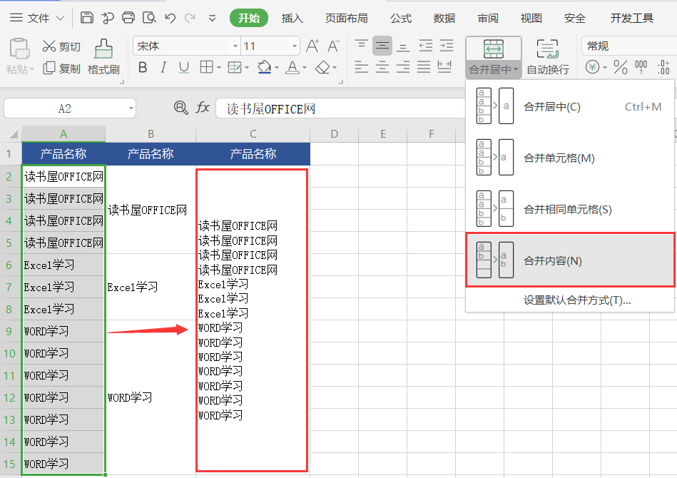Click Increase indent icon
This screenshot has width=677, height=478.
pos(447,46)
